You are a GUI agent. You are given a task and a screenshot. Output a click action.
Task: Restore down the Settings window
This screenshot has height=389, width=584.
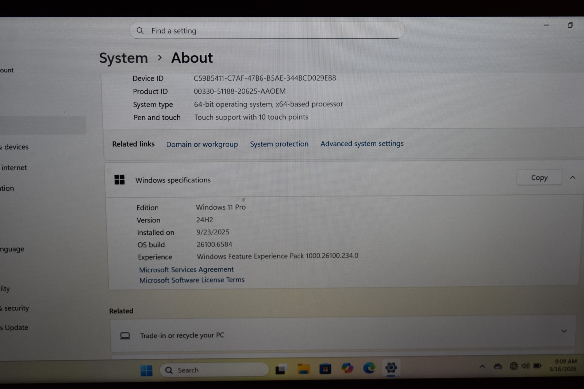570,25
